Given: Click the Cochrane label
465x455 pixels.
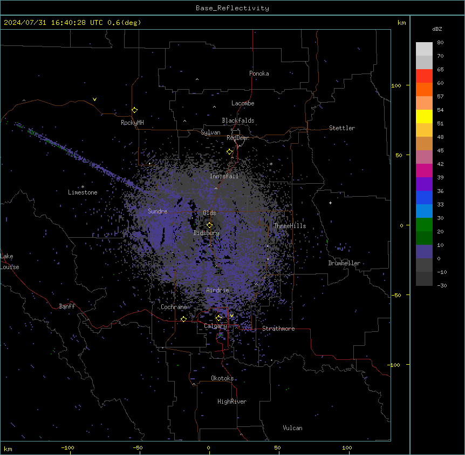Looking at the screenshot, I should (x=174, y=307).
